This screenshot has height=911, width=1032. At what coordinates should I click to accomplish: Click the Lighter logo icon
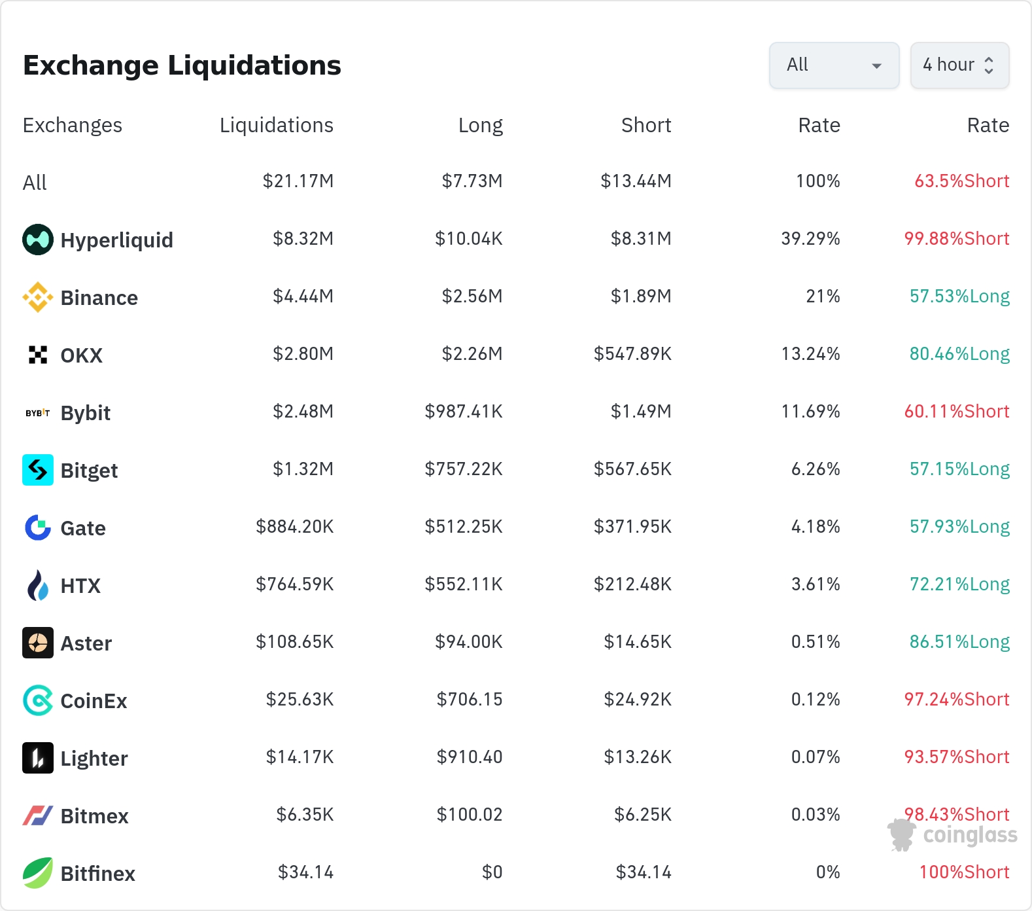[x=38, y=758]
